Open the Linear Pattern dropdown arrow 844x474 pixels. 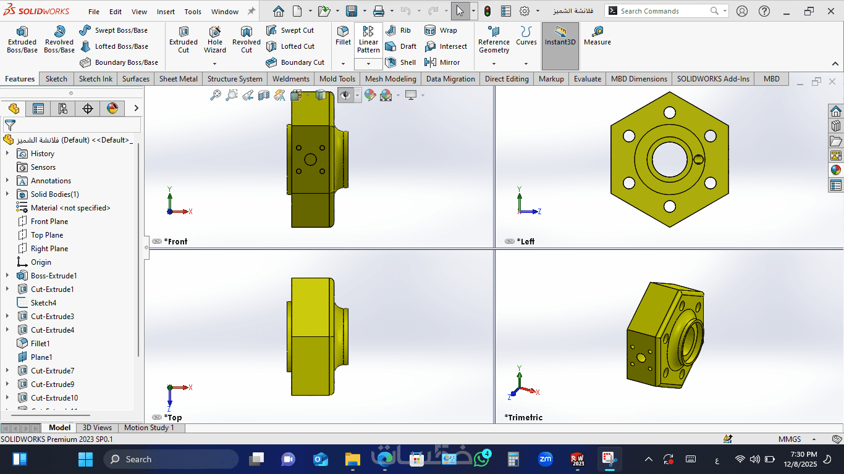(368, 64)
